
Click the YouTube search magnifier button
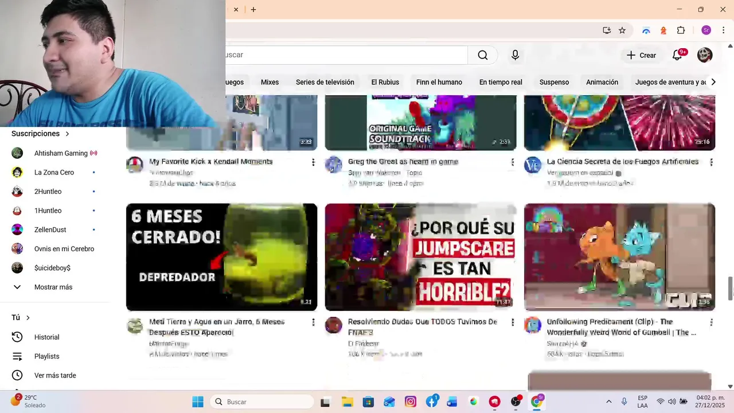point(483,55)
